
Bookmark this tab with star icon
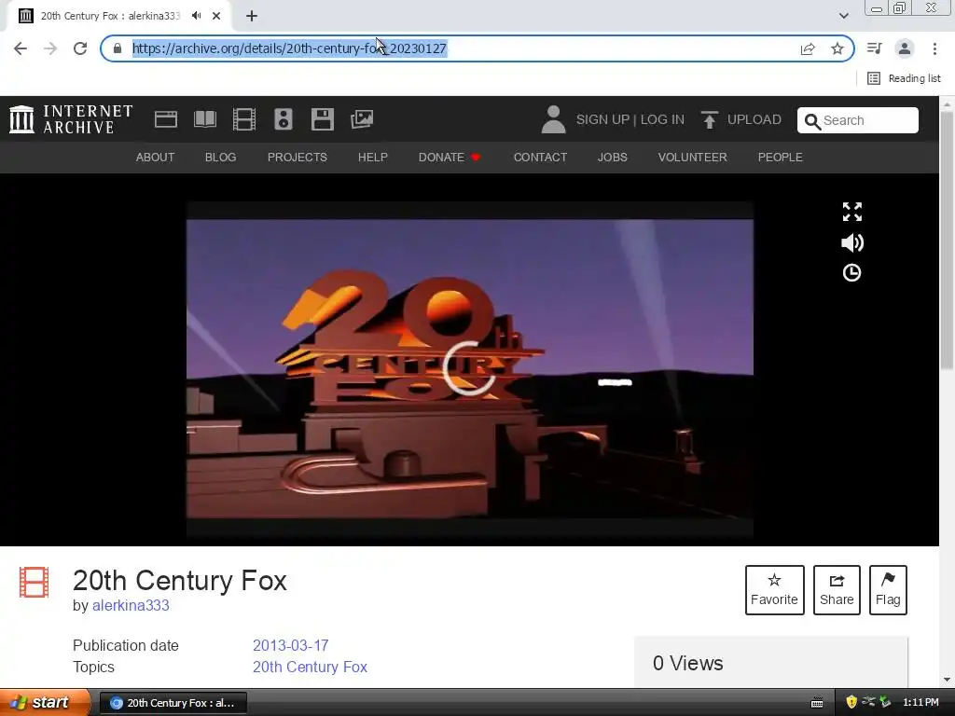(837, 48)
